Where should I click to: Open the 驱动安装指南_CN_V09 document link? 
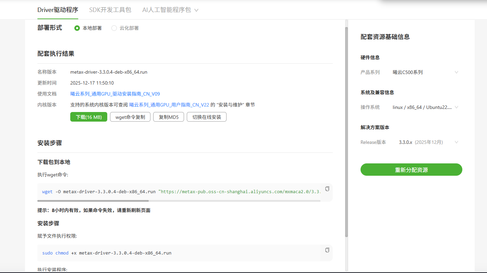pyautogui.click(x=115, y=94)
